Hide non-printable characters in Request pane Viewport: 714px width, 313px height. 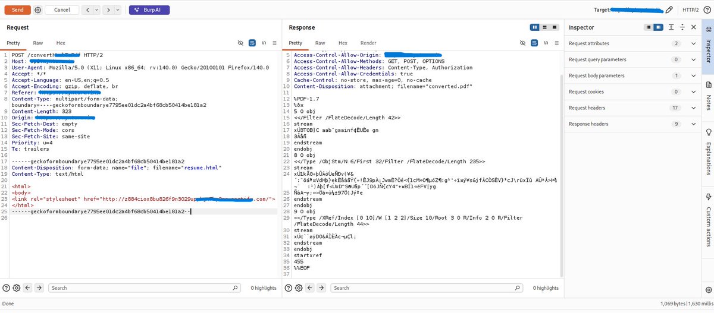(x=241, y=43)
